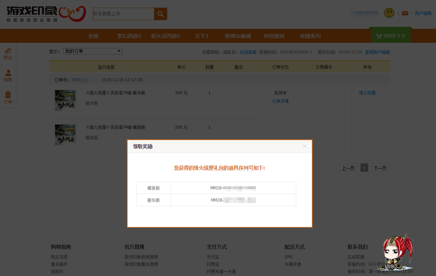Open 刮刮乐 footer link

tap(57, 271)
